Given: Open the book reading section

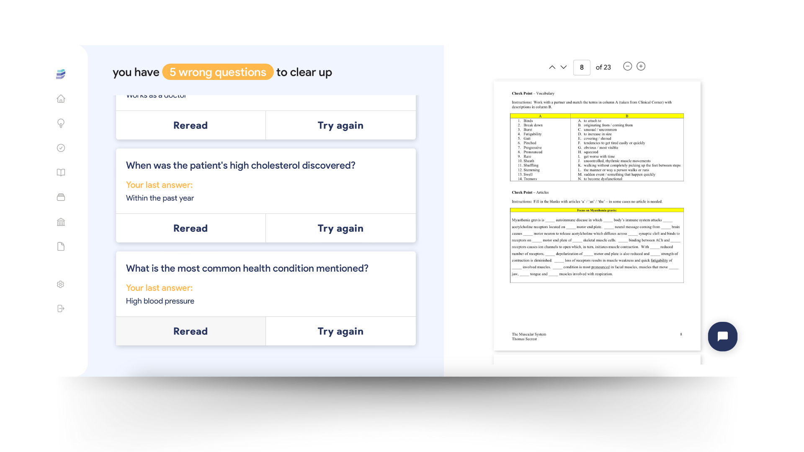Looking at the screenshot, I should coord(61,172).
